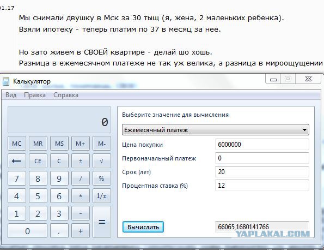Click digit key 4
The height and width of the screenshot is (250, 324).
[x=17, y=196]
